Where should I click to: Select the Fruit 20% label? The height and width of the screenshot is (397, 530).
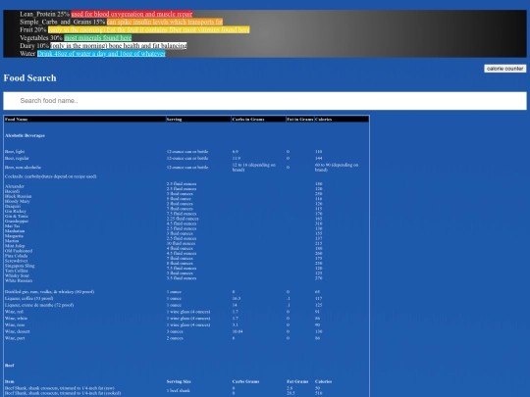[x=33, y=29]
